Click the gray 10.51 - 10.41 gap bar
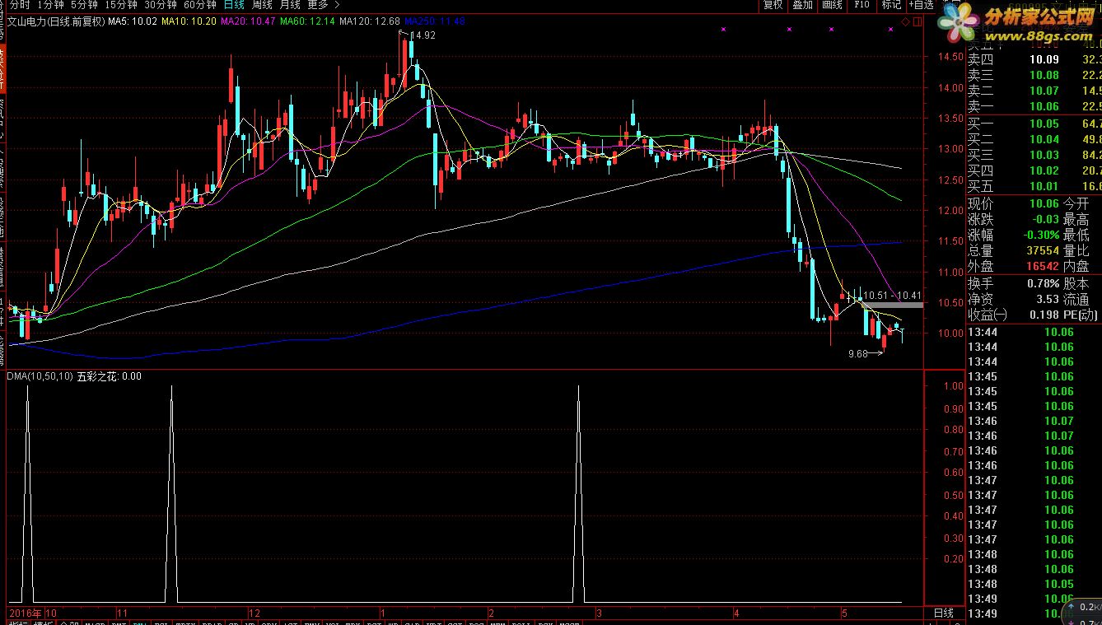Image resolution: width=1102 pixels, height=625 pixels. [x=891, y=305]
